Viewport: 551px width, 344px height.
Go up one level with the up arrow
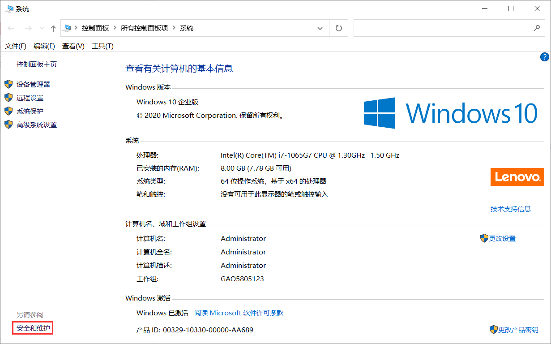53,29
